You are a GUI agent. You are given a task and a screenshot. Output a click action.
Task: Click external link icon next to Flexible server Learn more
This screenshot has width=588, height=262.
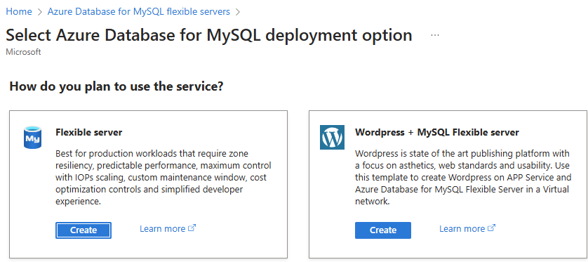192,228
